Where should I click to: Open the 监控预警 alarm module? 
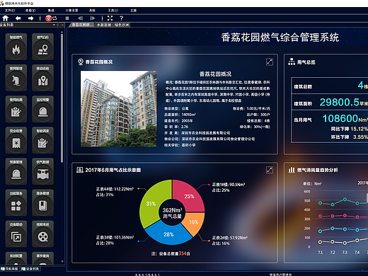click(43, 109)
